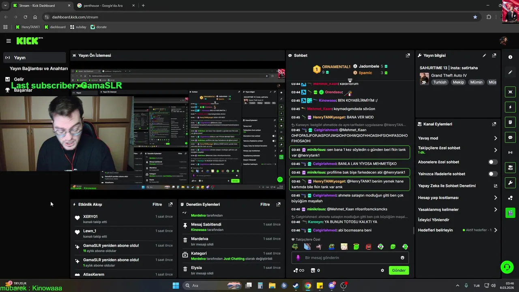Focus the Bir mesaj gönderin input field
519x292 pixels.
pyautogui.click(x=350, y=258)
